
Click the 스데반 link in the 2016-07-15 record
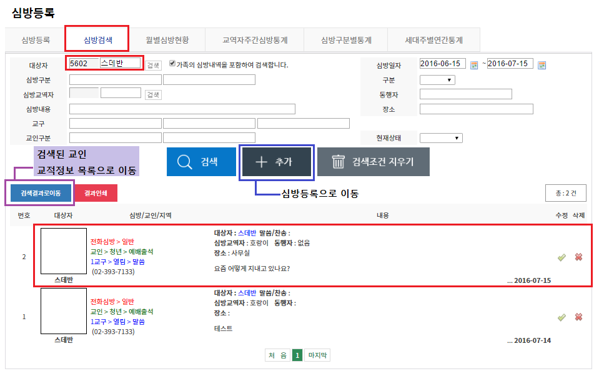click(247, 233)
